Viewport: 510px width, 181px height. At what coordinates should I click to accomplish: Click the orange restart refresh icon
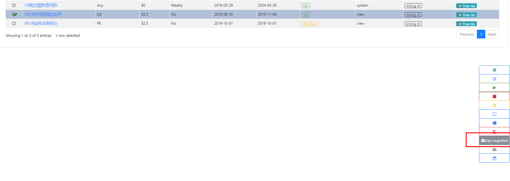[494, 105]
